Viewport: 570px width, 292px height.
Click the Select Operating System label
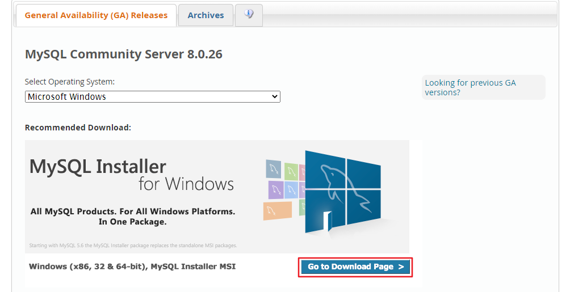70,82
